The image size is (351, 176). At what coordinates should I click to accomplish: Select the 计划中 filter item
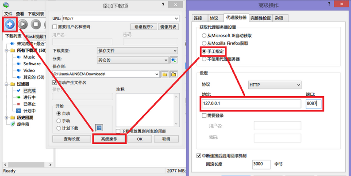(x=30, y=111)
